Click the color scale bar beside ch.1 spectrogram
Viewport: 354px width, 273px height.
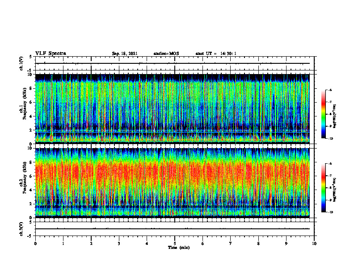323,114
